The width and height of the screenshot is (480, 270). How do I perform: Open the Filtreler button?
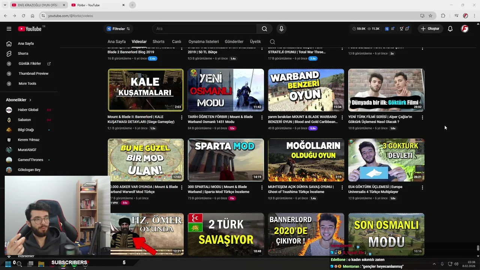118,29
